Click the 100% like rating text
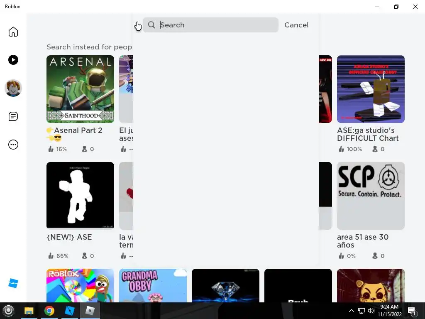This screenshot has height=319, width=425. [x=354, y=149]
